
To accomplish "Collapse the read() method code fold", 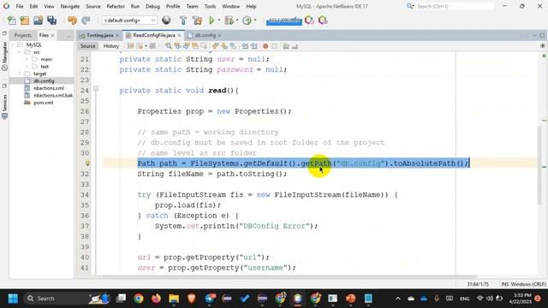I will point(96,89).
